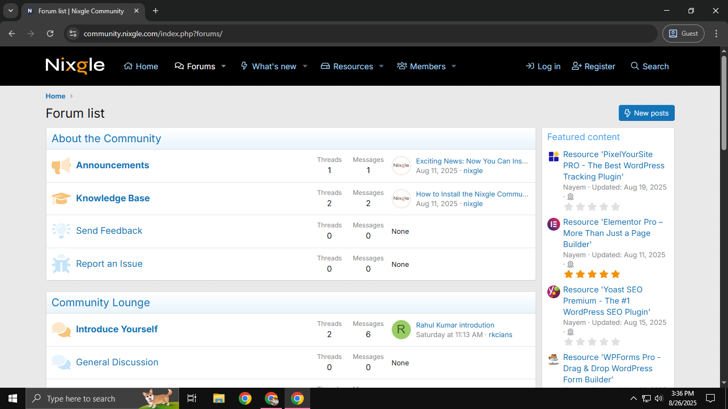This screenshot has height=409, width=728.
Task: Open Resources in the navigation bar
Action: pyautogui.click(x=346, y=67)
